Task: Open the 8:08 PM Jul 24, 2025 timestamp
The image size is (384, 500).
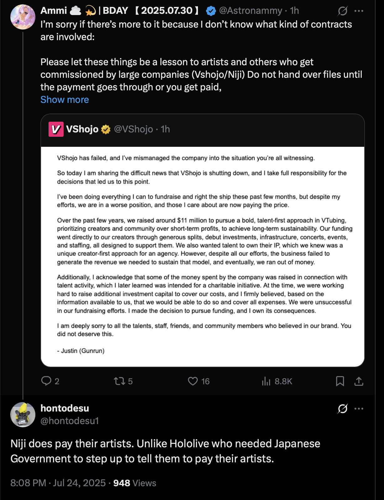Action: (58, 483)
